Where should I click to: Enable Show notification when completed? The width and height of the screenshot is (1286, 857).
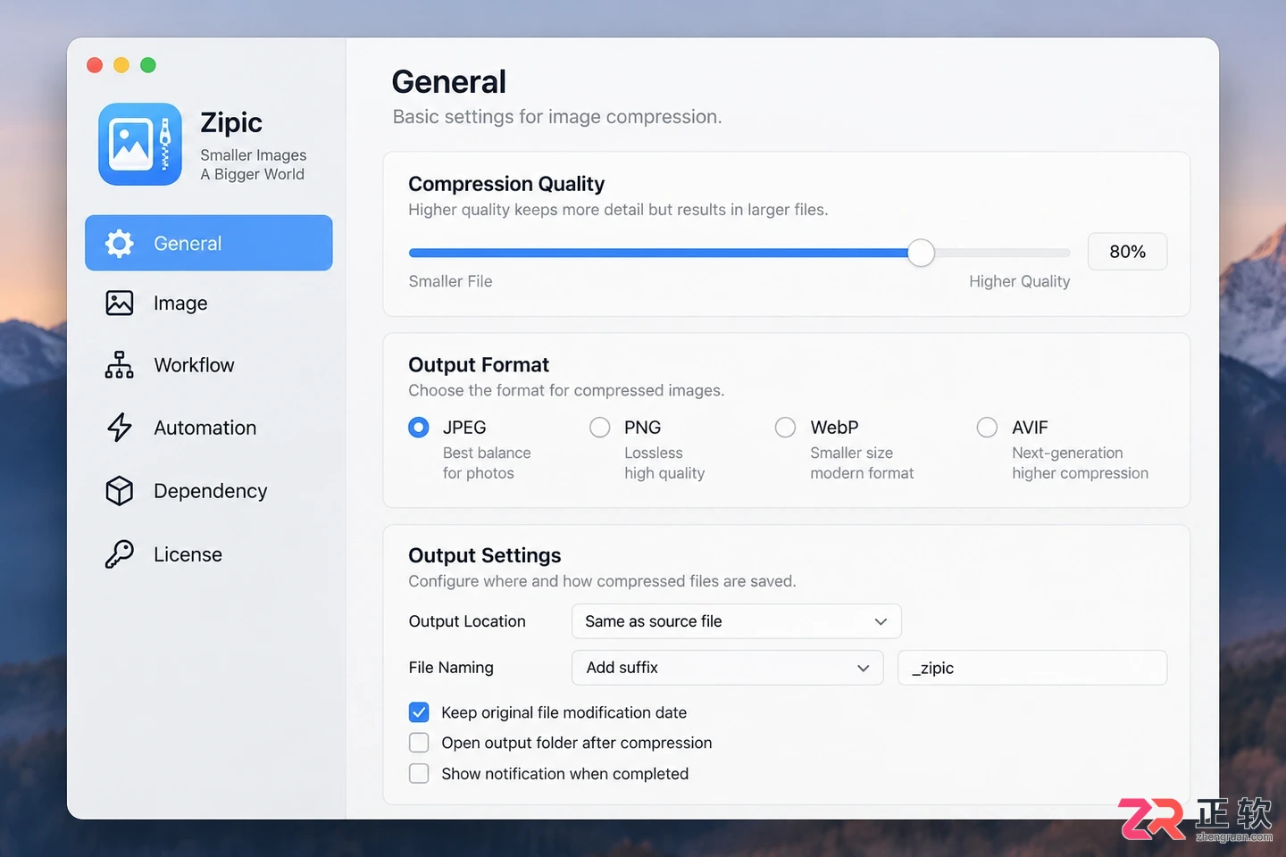(419, 773)
